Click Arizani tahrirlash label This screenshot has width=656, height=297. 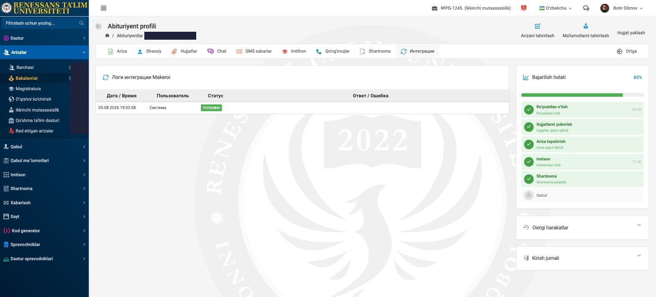[x=538, y=36]
